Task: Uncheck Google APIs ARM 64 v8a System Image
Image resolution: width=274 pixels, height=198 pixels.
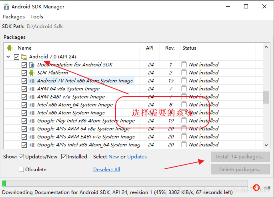Action: coord(24,129)
